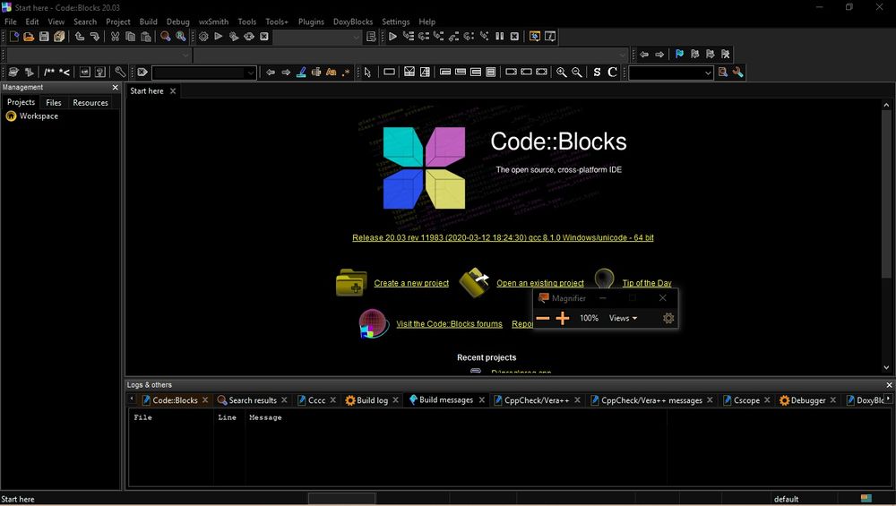Image resolution: width=896 pixels, height=506 pixels.
Task: Toggle the highlight occurrences marker icon
Action: 301,73
